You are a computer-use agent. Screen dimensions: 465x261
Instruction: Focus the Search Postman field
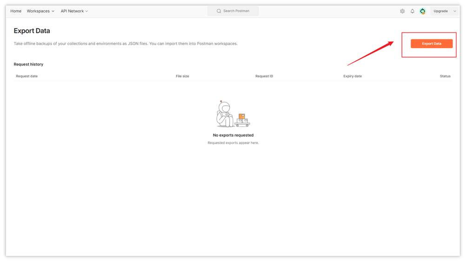point(236,11)
